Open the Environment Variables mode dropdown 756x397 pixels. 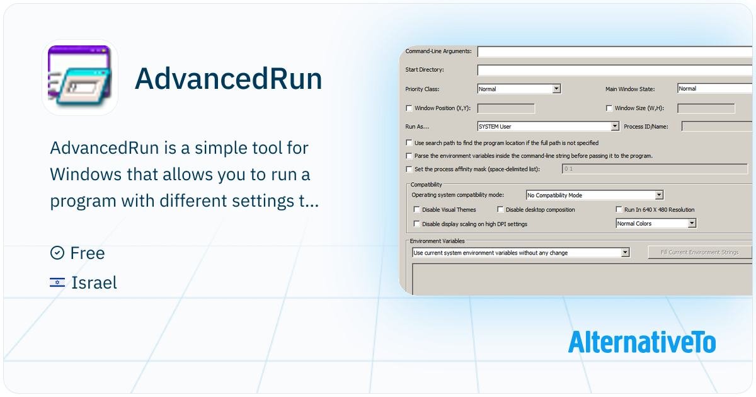tap(520, 253)
